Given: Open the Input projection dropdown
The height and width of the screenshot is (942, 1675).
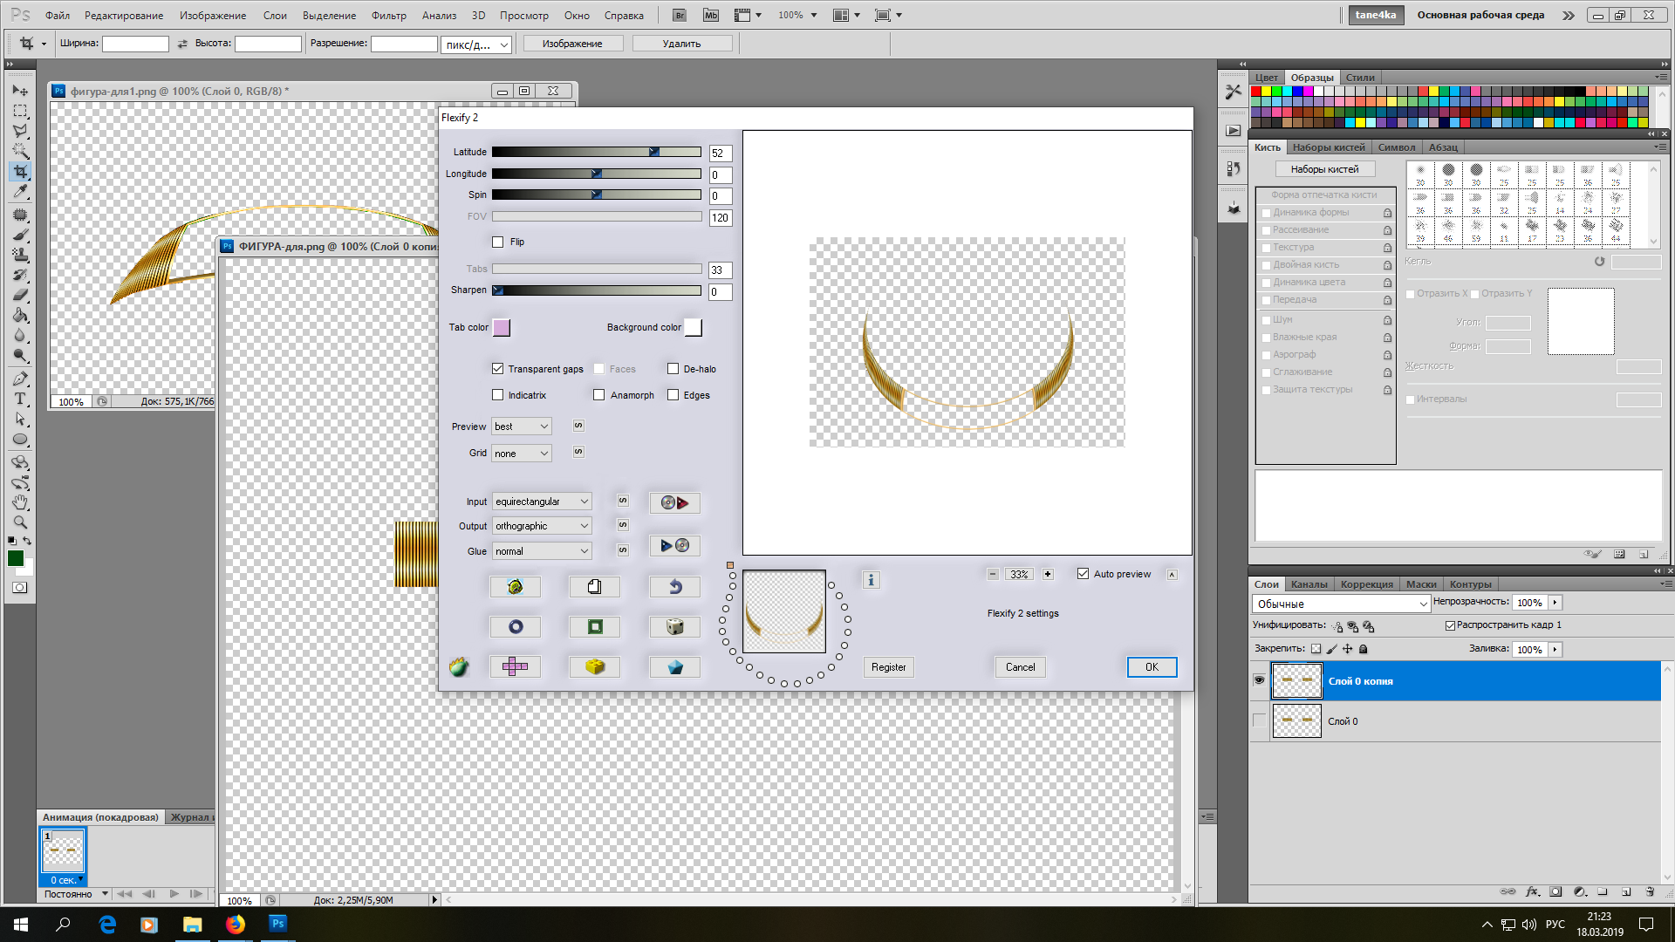Looking at the screenshot, I should point(542,502).
